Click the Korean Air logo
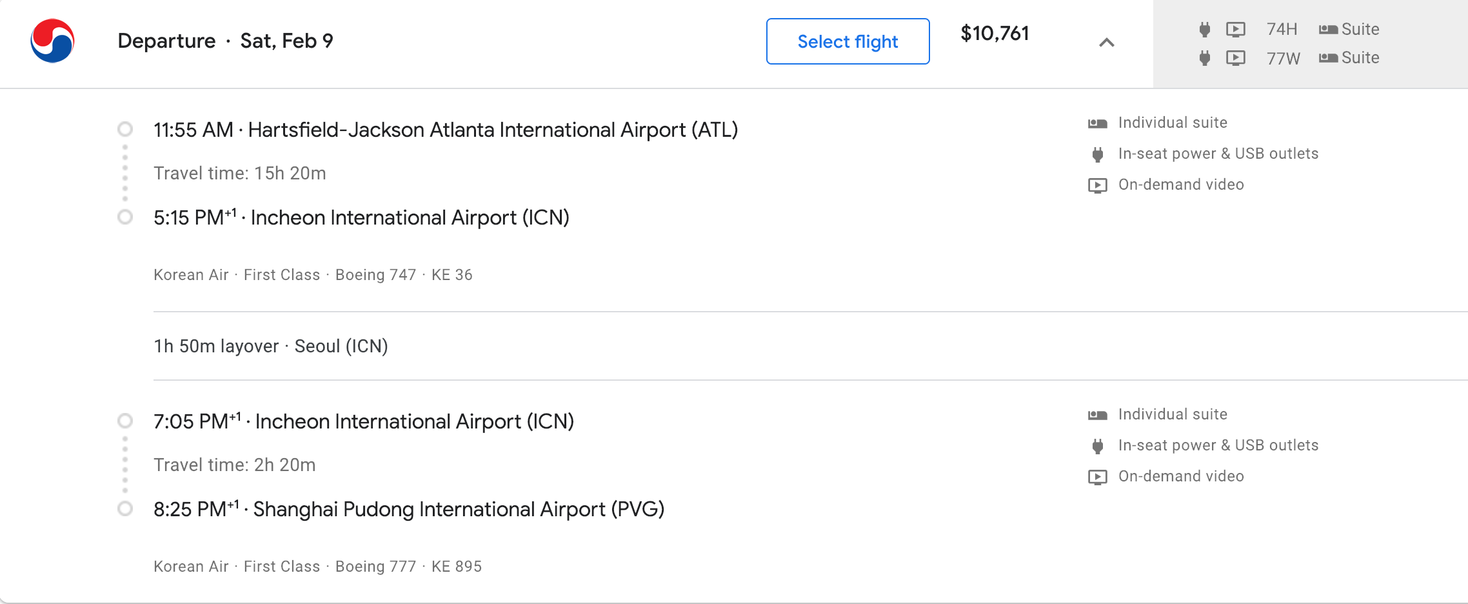This screenshot has width=1468, height=604. [52, 41]
